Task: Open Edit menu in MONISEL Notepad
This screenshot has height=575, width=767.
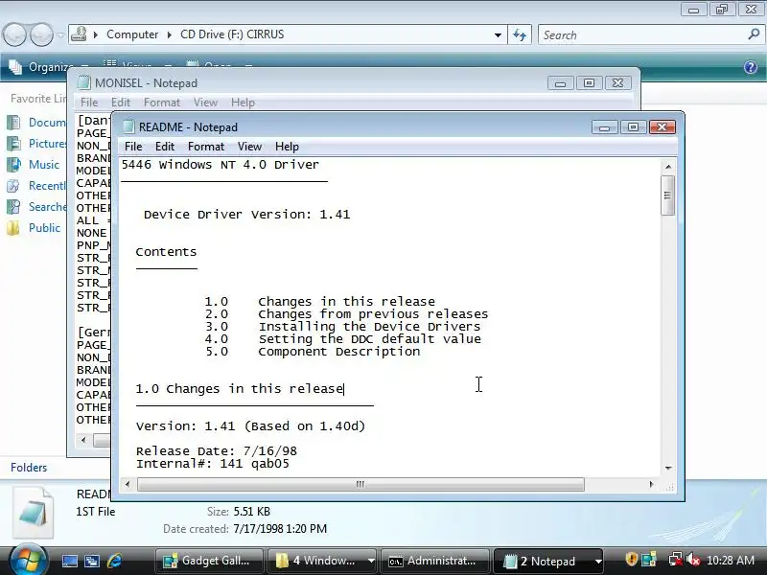Action: click(x=121, y=103)
